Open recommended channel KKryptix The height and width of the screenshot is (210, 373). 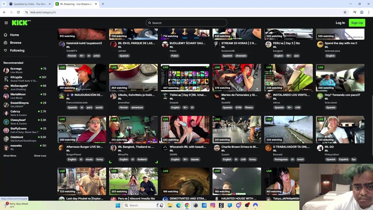tap(25, 79)
